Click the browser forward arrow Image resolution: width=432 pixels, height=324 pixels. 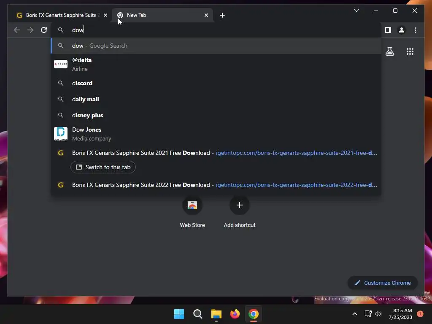coord(30,30)
